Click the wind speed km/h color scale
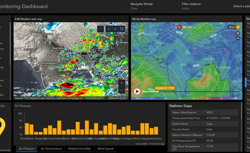 click(x=186, y=99)
